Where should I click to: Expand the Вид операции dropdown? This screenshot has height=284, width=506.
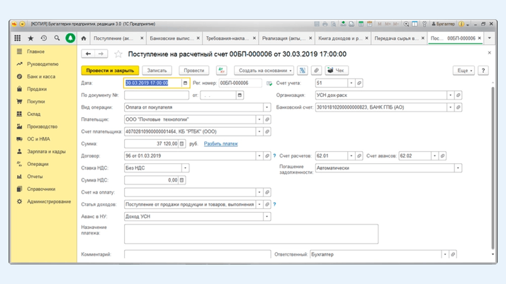(266, 107)
